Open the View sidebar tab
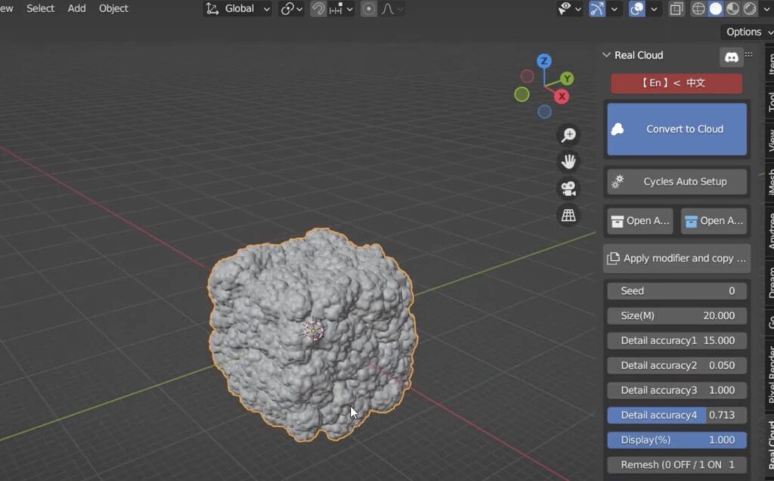 click(770, 140)
